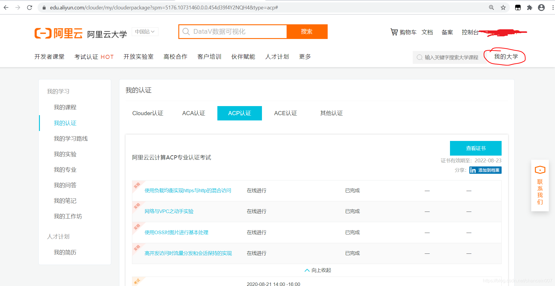
Task: Open the 更多 navigation item
Action: [x=305, y=57]
